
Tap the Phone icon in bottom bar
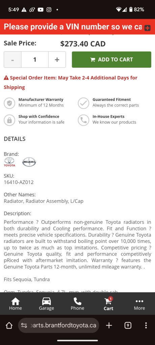pyautogui.click(x=77, y=303)
